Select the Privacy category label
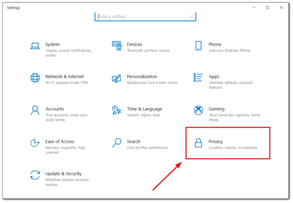 click(x=216, y=142)
